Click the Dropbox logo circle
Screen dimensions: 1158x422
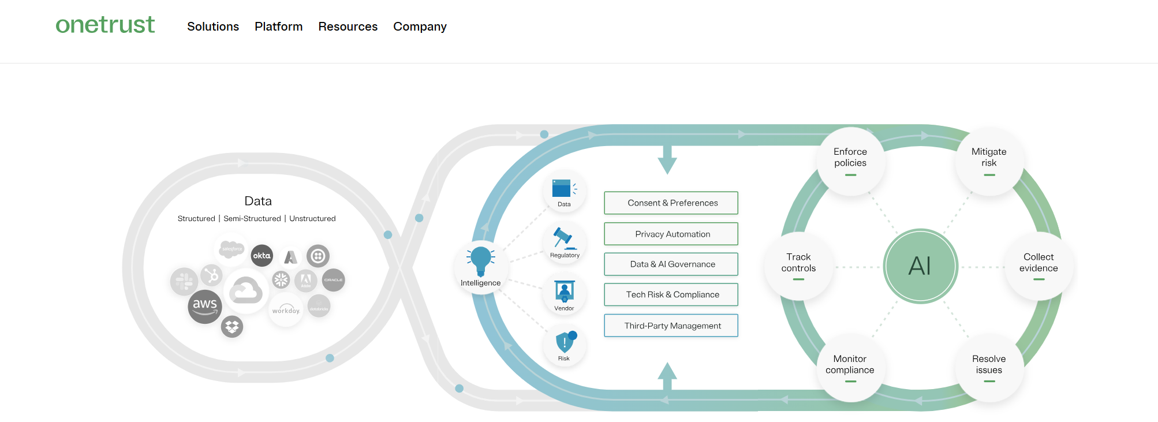[232, 327]
